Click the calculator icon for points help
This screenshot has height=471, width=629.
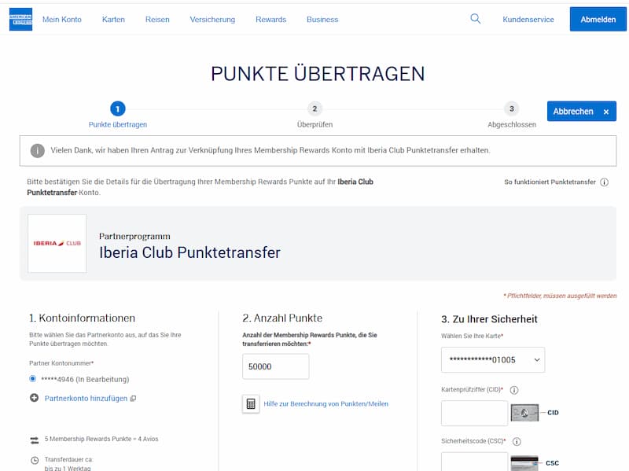[x=251, y=403]
